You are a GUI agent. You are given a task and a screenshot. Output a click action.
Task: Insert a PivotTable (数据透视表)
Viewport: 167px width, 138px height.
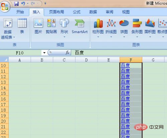pos(8,29)
